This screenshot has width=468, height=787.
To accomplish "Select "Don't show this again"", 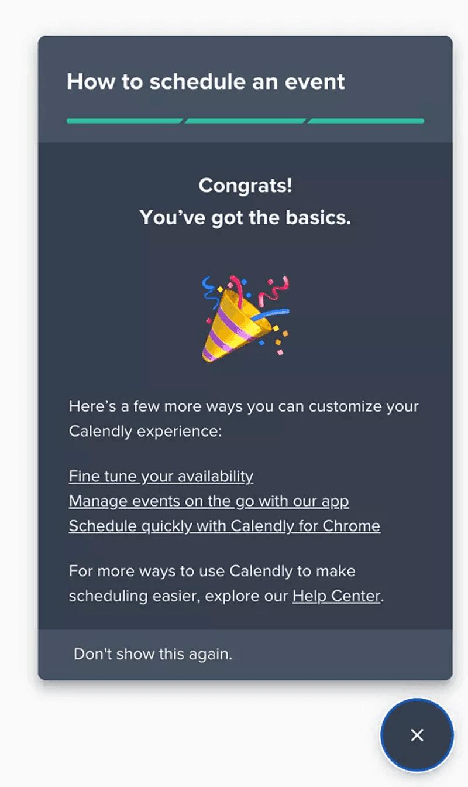I will pos(152,654).
